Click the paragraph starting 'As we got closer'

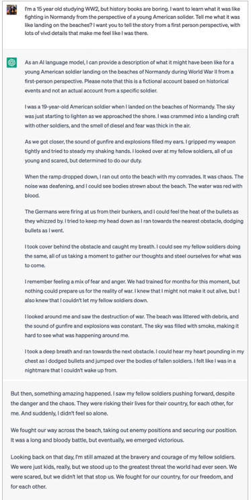coord(131,151)
